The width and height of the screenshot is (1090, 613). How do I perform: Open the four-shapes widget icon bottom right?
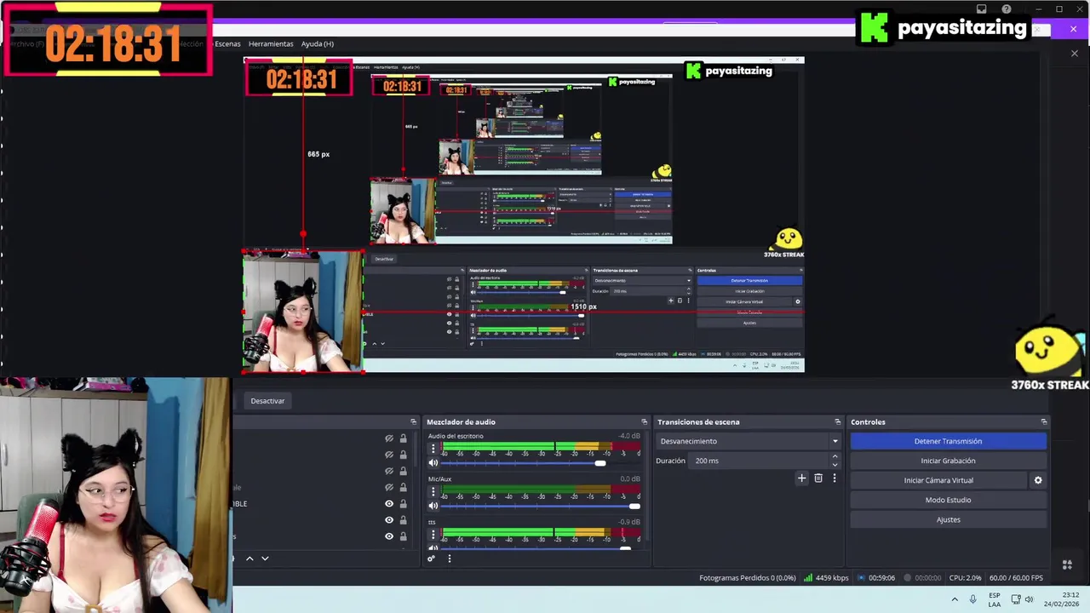tap(1067, 564)
